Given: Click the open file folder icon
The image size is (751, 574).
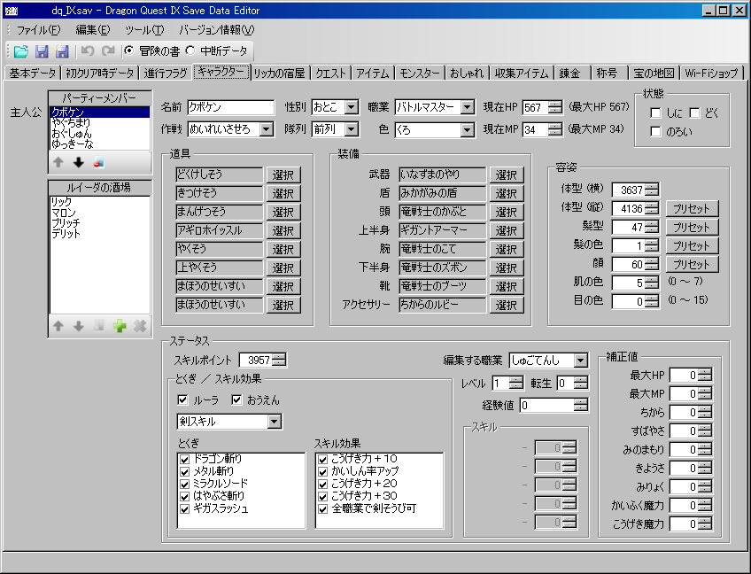Looking at the screenshot, I should pos(20,51).
